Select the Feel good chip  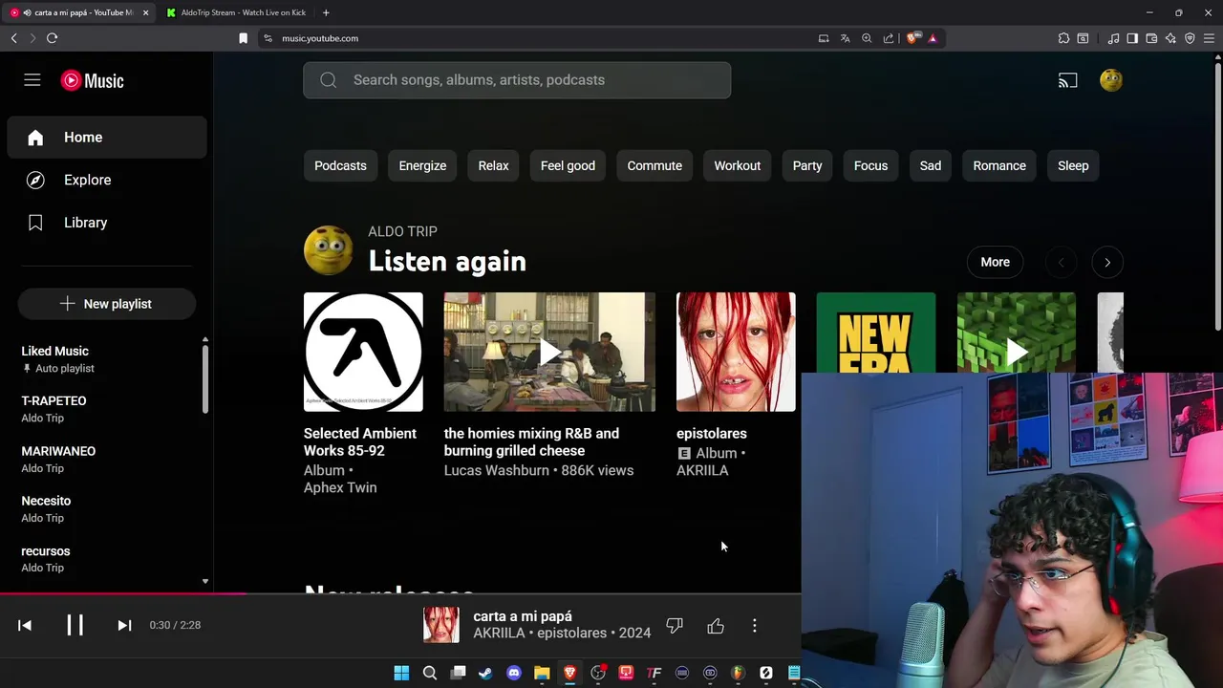(x=568, y=166)
